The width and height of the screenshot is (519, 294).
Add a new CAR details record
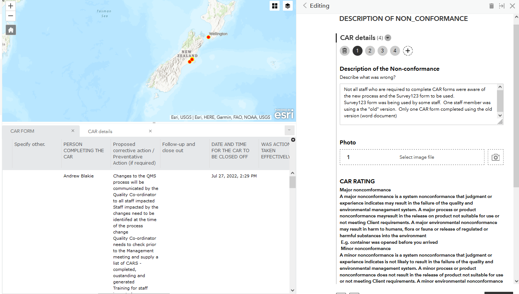tap(408, 51)
